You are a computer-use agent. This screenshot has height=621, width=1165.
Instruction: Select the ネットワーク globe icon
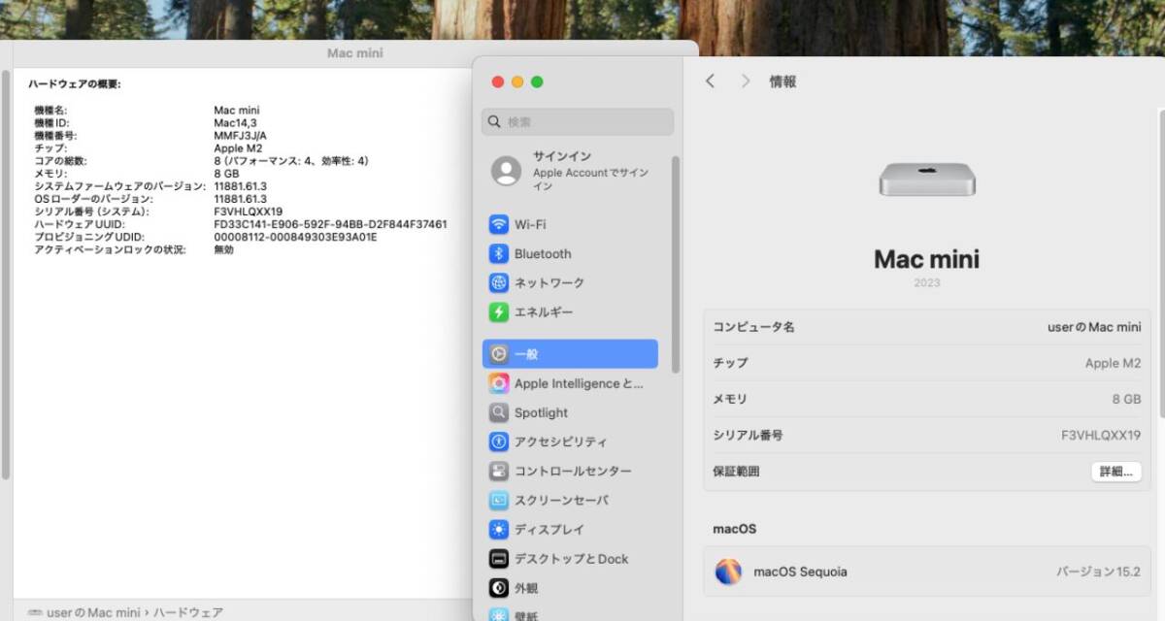(499, 282)
